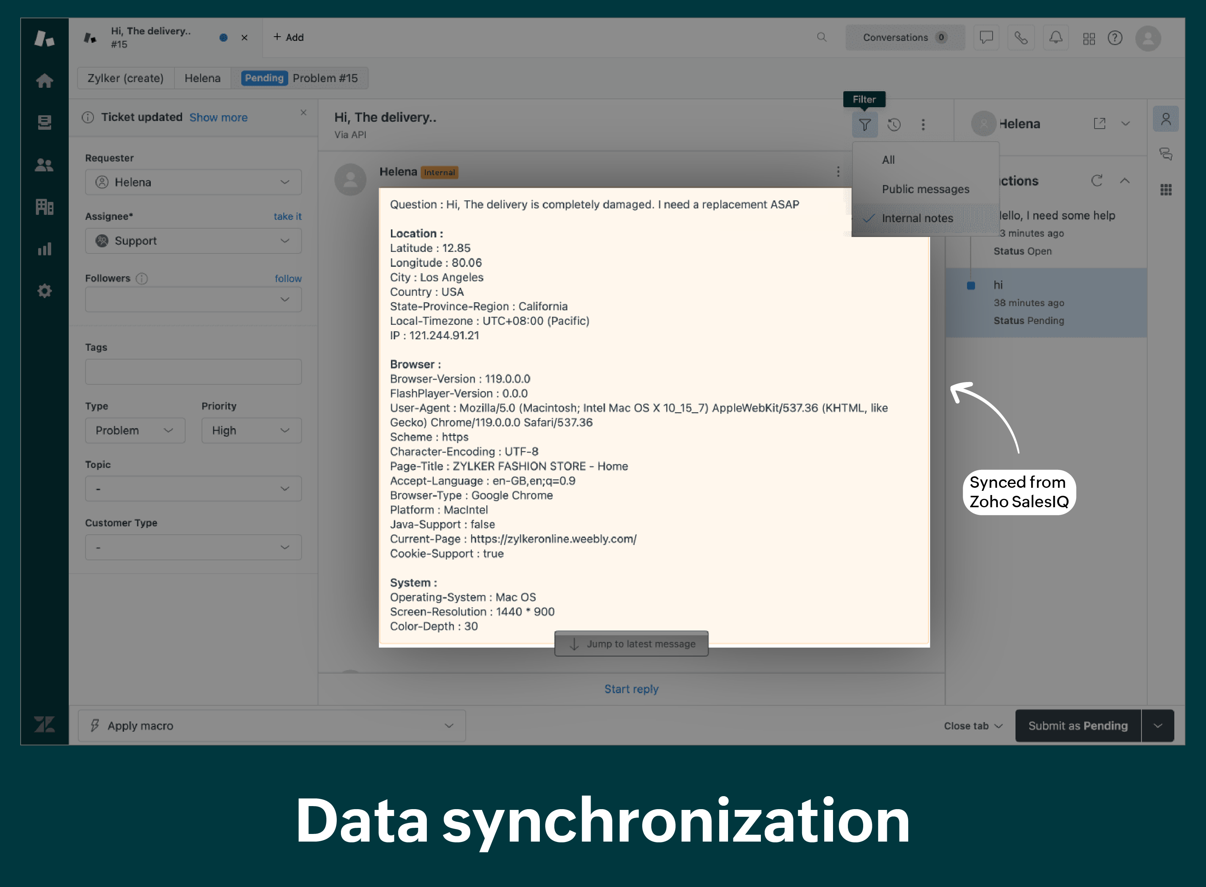This screenshot has width=1206, height=887.
Task: Open the Customers icon in sidebar
Action: point(45,165)
